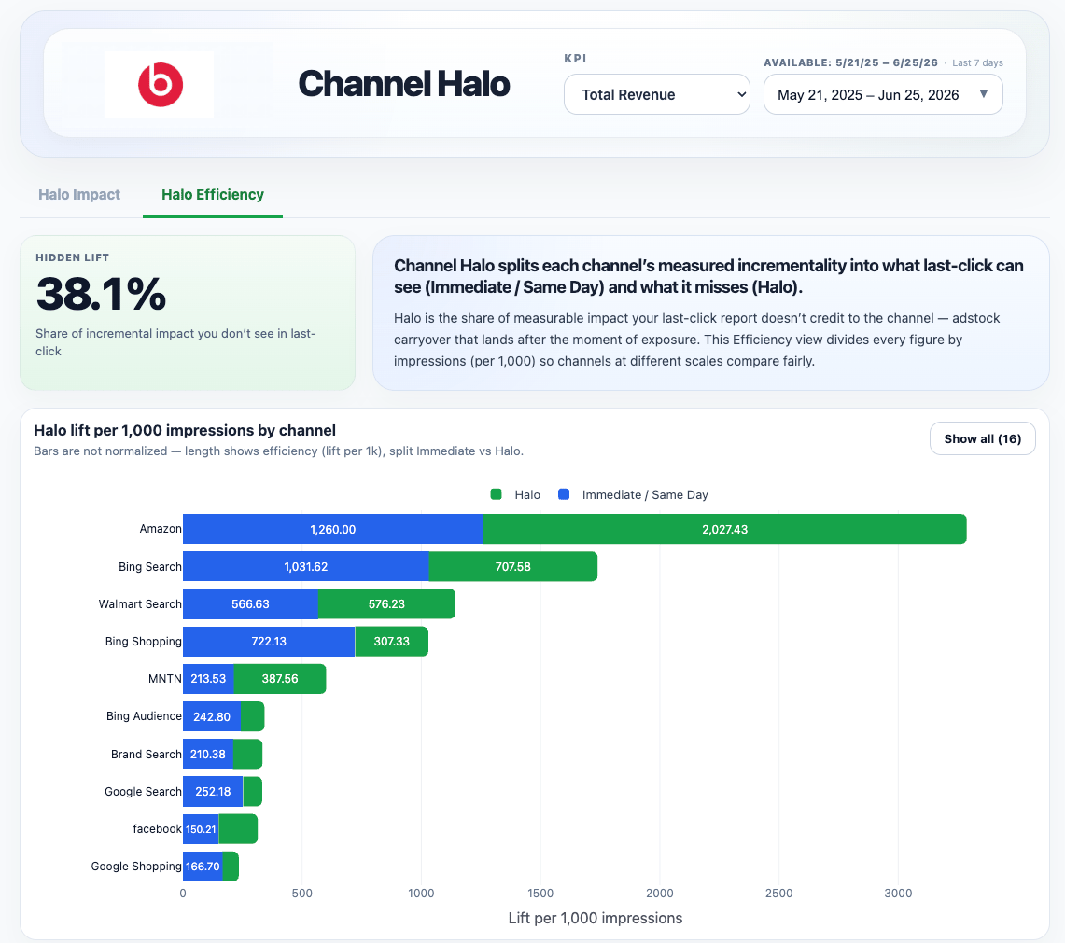The image size is (1065, 943).
Task: Click Google Shopping bar 166.70
Action: [x=203, y=867]
